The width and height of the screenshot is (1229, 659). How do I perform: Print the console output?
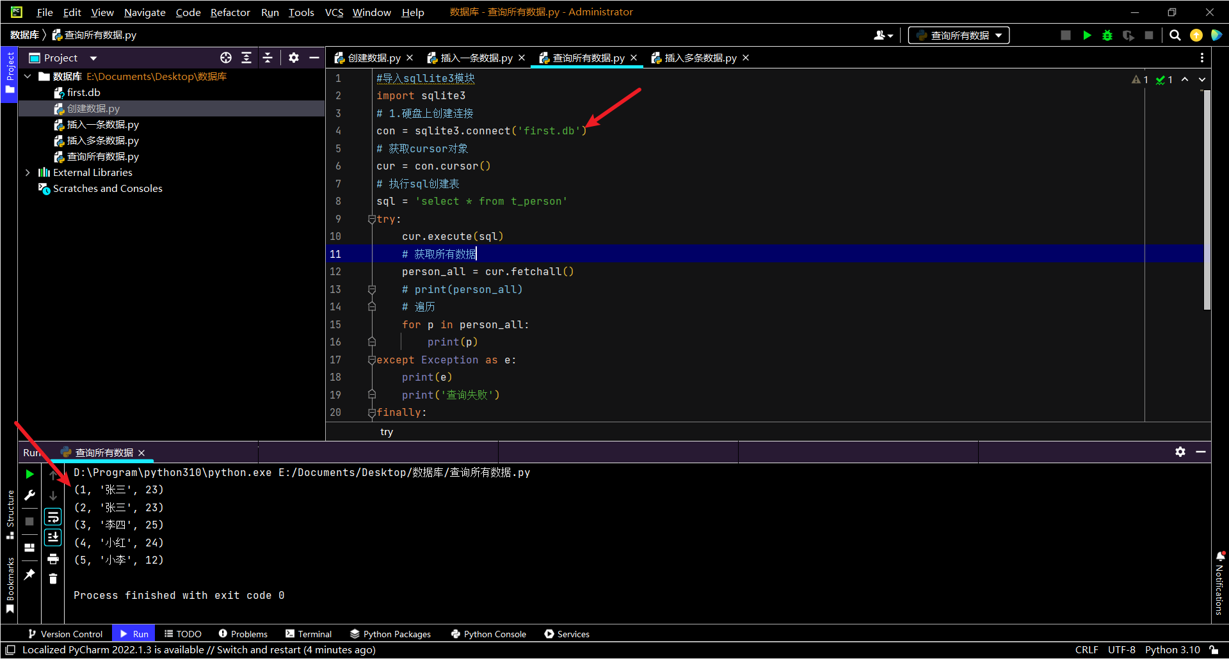(53, 558)
